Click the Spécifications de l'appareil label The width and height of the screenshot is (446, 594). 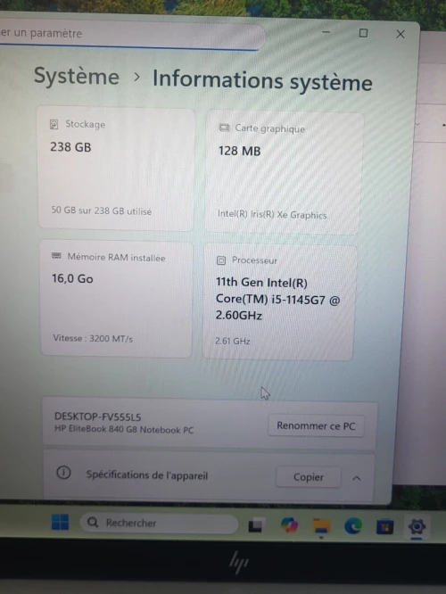[147, 475]
